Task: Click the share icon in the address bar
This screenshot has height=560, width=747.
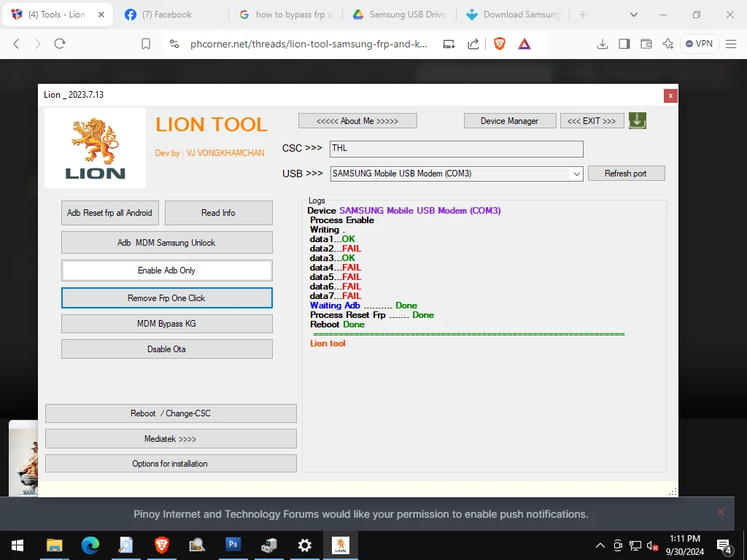Action: pyautogui.click(x=473, y=44)
